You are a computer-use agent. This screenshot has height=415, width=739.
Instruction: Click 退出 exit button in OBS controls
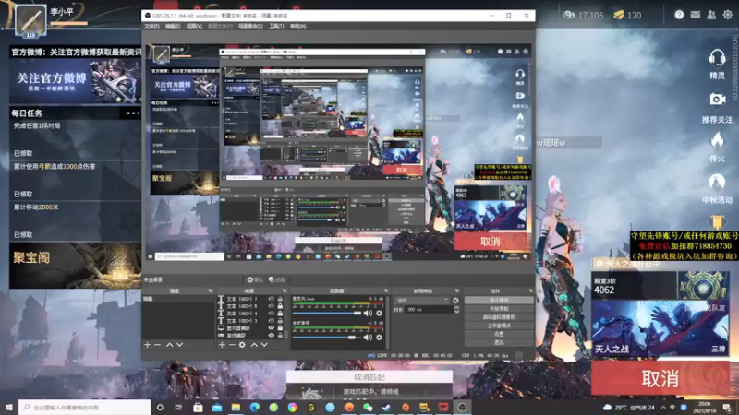coord(499,342)
